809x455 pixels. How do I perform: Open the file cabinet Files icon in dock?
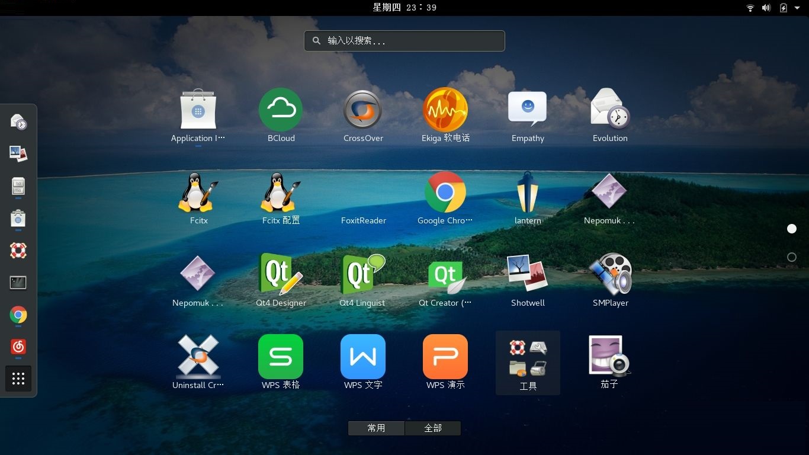coord(18,186)
